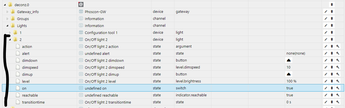This screenshot has height=108, width=345.
Task: Open wrench settings for transitiontime state
Action: (x=338, y=102)
